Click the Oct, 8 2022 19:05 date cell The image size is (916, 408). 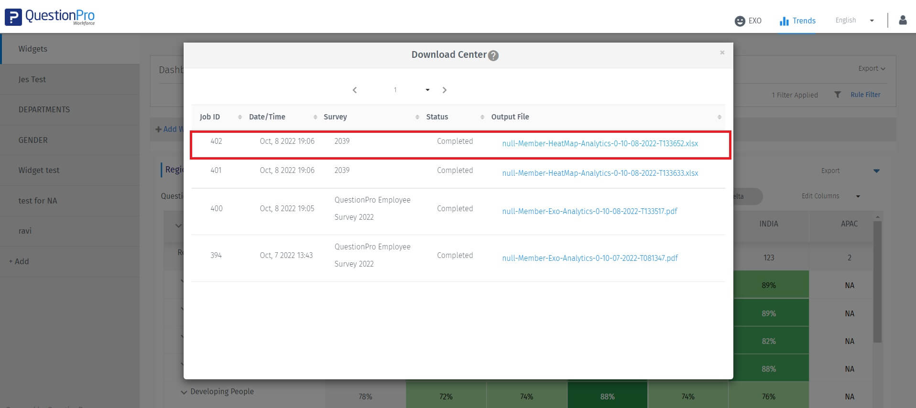click(287, 208)
